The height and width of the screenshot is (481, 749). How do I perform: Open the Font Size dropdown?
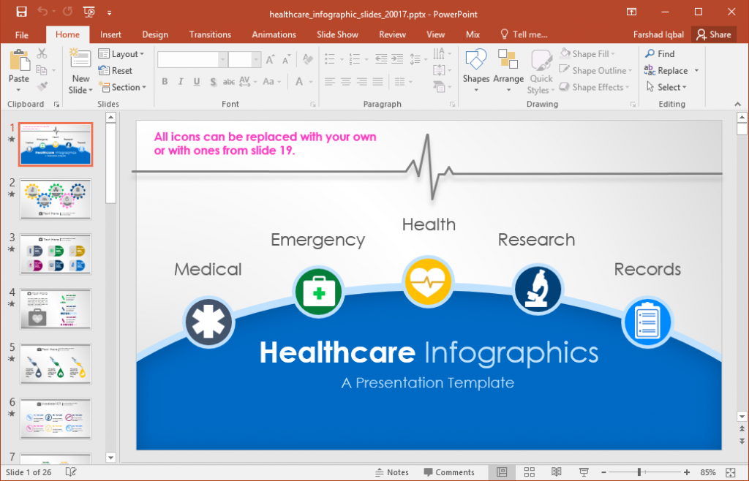click(x=255, y=58)
